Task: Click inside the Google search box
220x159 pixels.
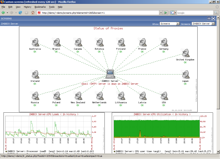Action: 195,13
